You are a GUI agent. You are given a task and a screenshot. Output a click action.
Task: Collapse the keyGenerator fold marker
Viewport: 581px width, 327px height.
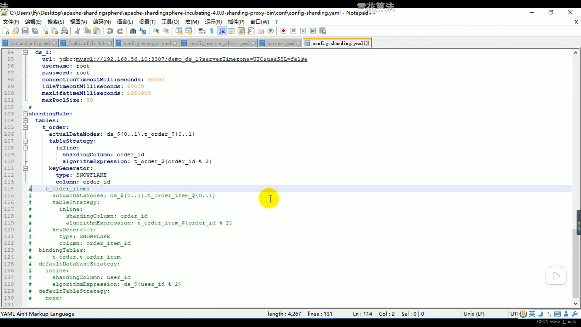(x=25, y=168)
